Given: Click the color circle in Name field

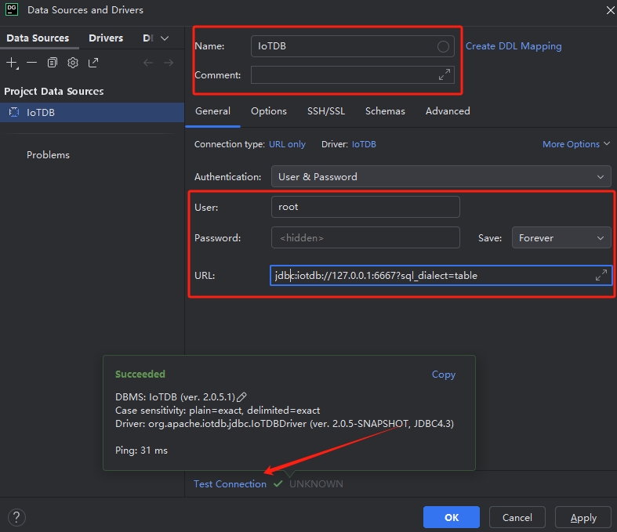Looking at the screenshot, I should pos(443,46).
